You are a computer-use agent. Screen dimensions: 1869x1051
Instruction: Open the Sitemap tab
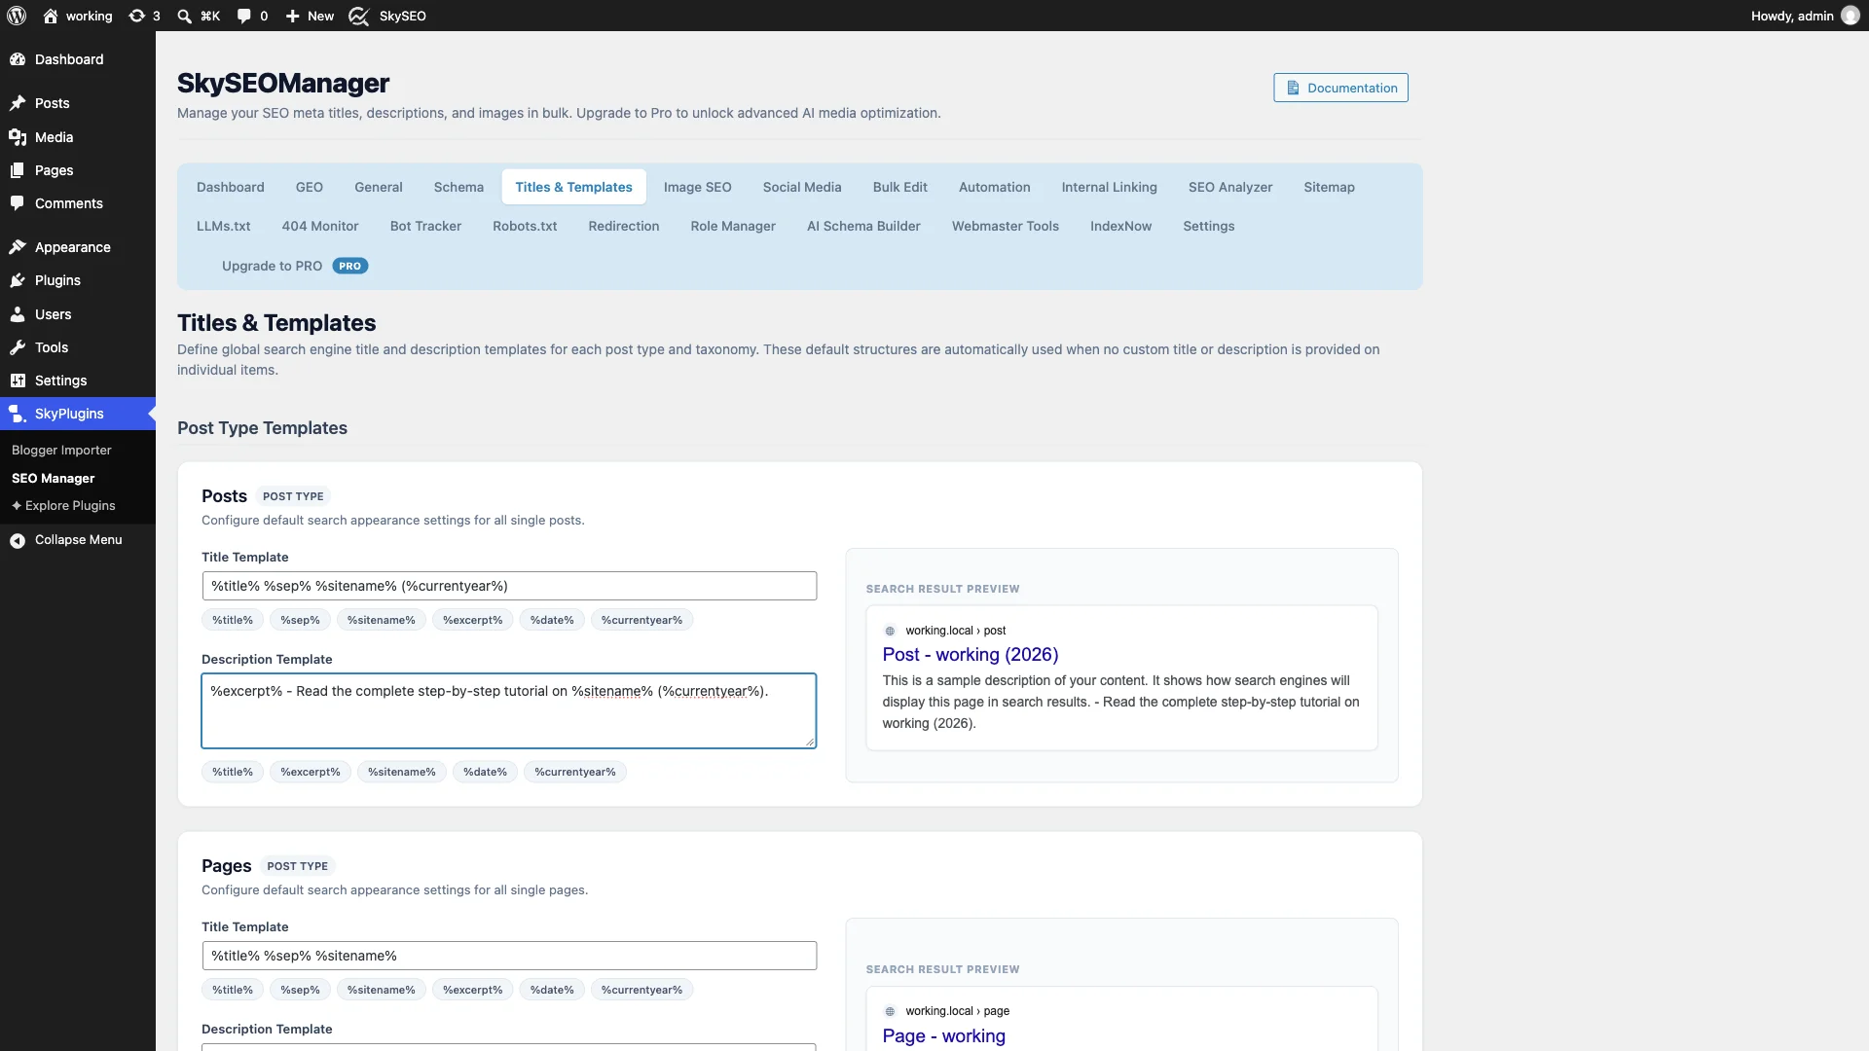pyautogui.click(x=1329, y=187)
